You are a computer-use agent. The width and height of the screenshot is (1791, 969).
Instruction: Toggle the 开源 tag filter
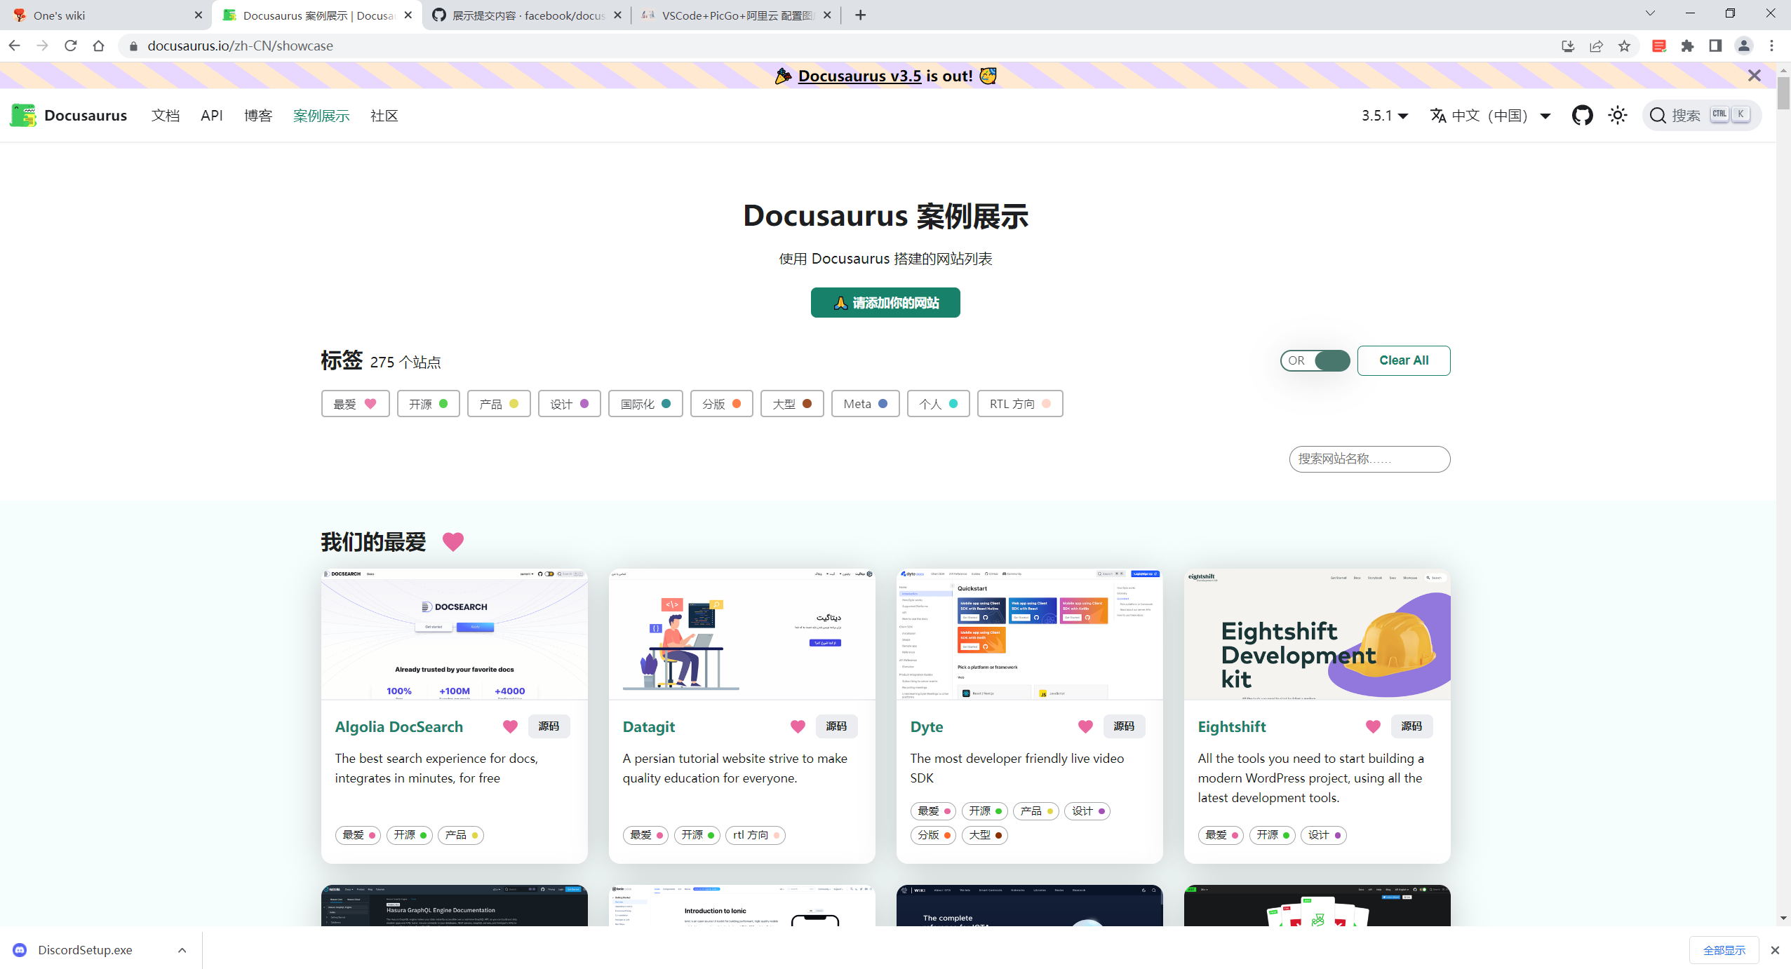429,404
